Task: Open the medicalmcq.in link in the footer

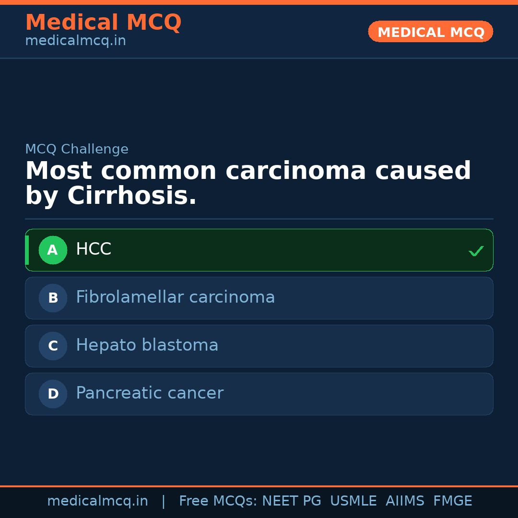Action: point(97,501)
